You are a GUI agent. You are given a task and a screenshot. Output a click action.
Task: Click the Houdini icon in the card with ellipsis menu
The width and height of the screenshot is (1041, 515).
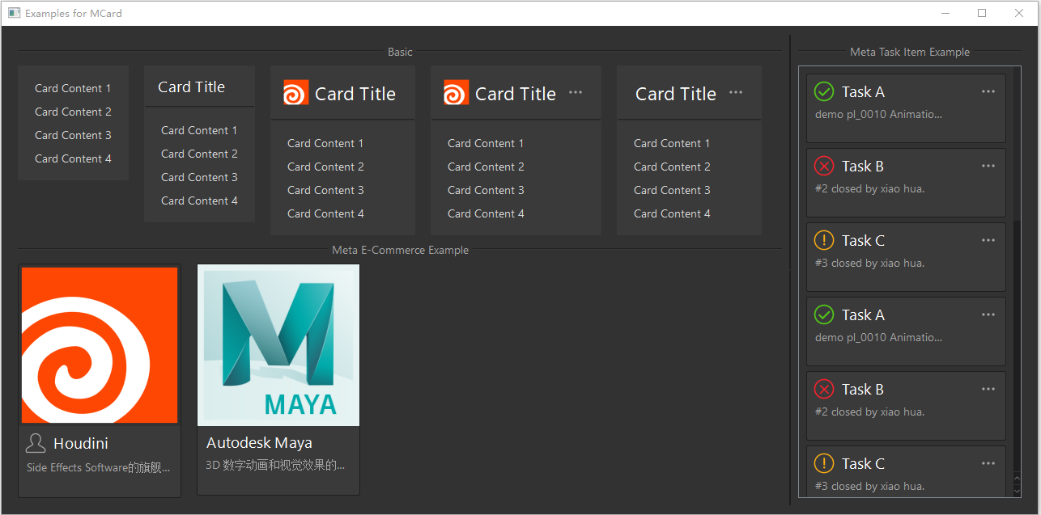point(457,93)
